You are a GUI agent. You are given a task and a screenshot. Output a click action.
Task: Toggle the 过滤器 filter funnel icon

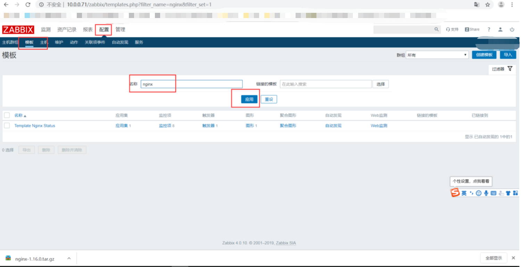pos(510,69)
